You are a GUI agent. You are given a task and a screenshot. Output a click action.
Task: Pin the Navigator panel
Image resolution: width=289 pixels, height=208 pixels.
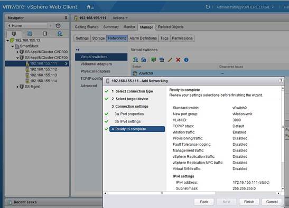(66, 18)
